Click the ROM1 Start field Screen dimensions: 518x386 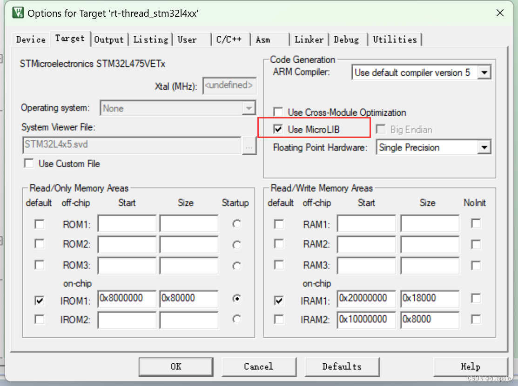click(x=127, y=224)
